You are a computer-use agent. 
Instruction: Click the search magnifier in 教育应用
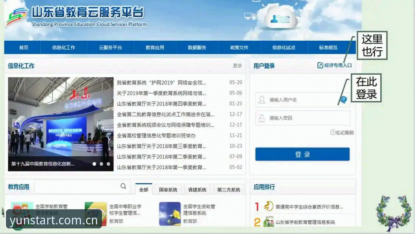click(123, 186)
